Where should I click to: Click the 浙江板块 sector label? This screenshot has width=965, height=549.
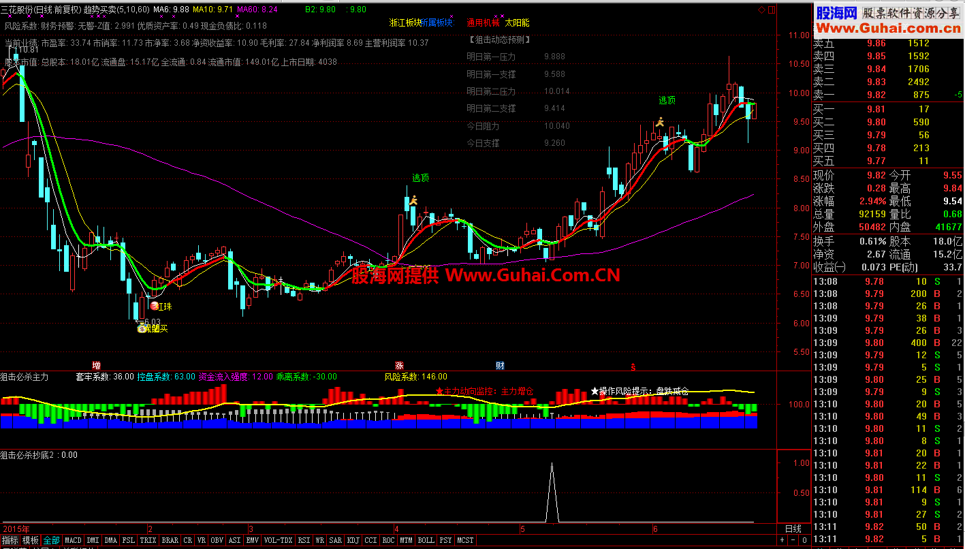tap(405, 22)
